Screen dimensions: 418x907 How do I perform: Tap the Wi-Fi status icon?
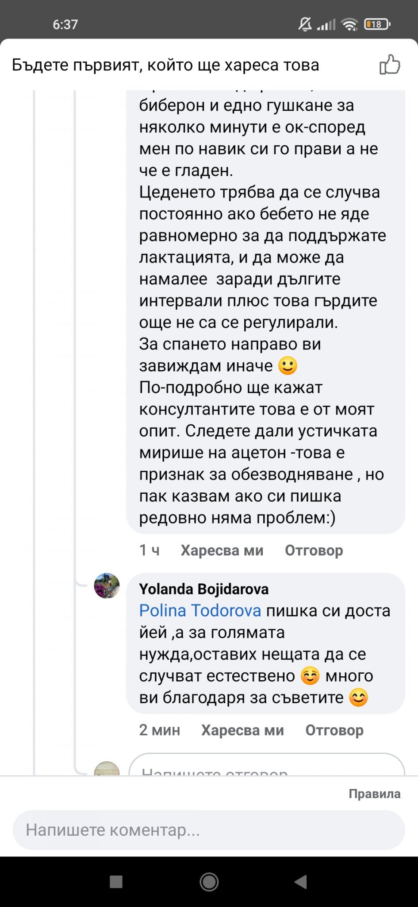click(x=350, y=24)
